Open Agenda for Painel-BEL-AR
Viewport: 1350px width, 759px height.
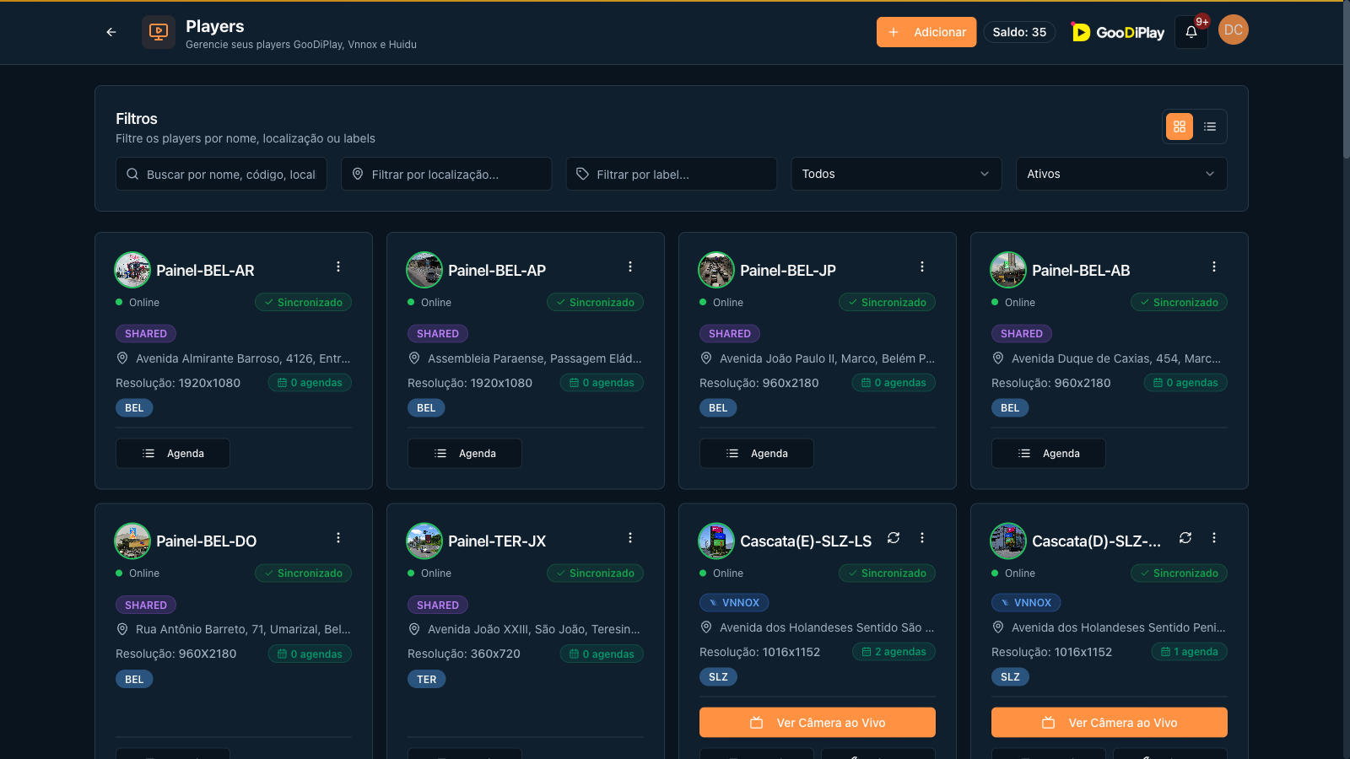173,454
